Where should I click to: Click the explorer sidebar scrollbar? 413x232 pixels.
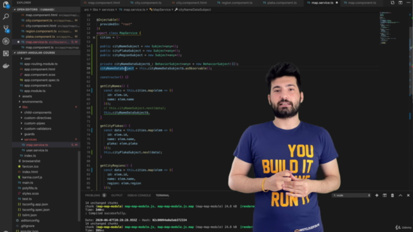coord(79,186)
